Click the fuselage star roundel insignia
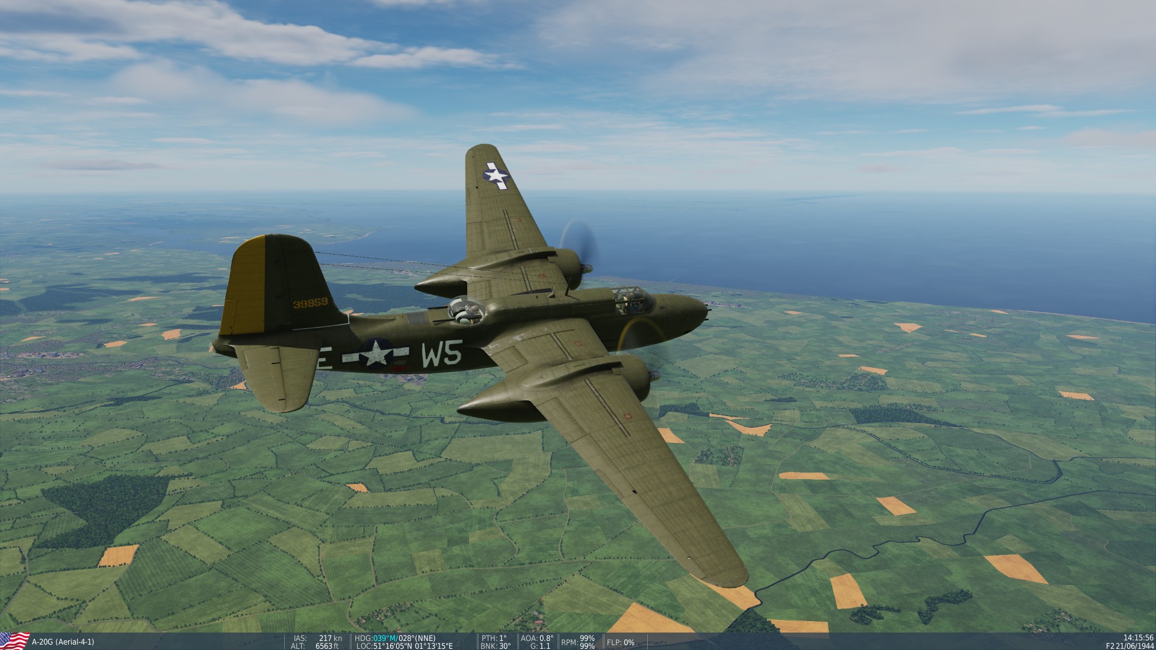 [x=376, y=353]
